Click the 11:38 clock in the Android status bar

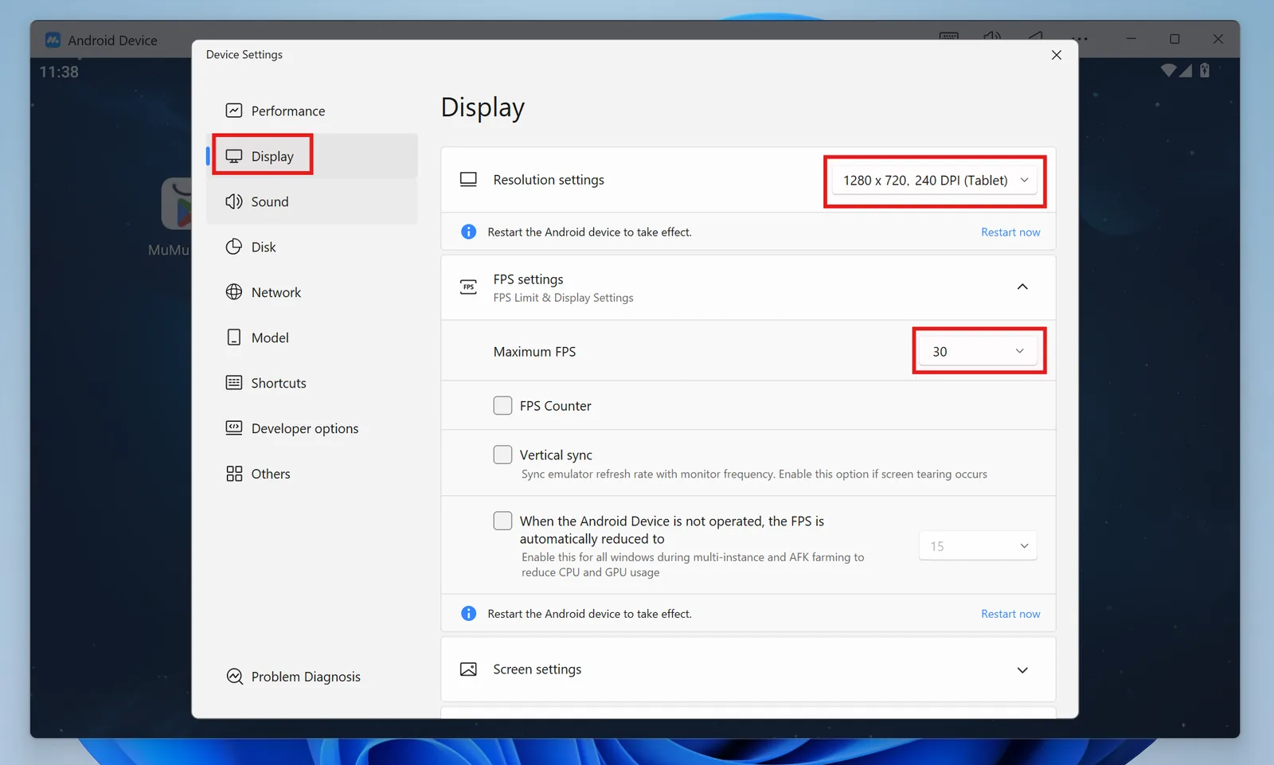pyautogui.click(x=59, y=72)
